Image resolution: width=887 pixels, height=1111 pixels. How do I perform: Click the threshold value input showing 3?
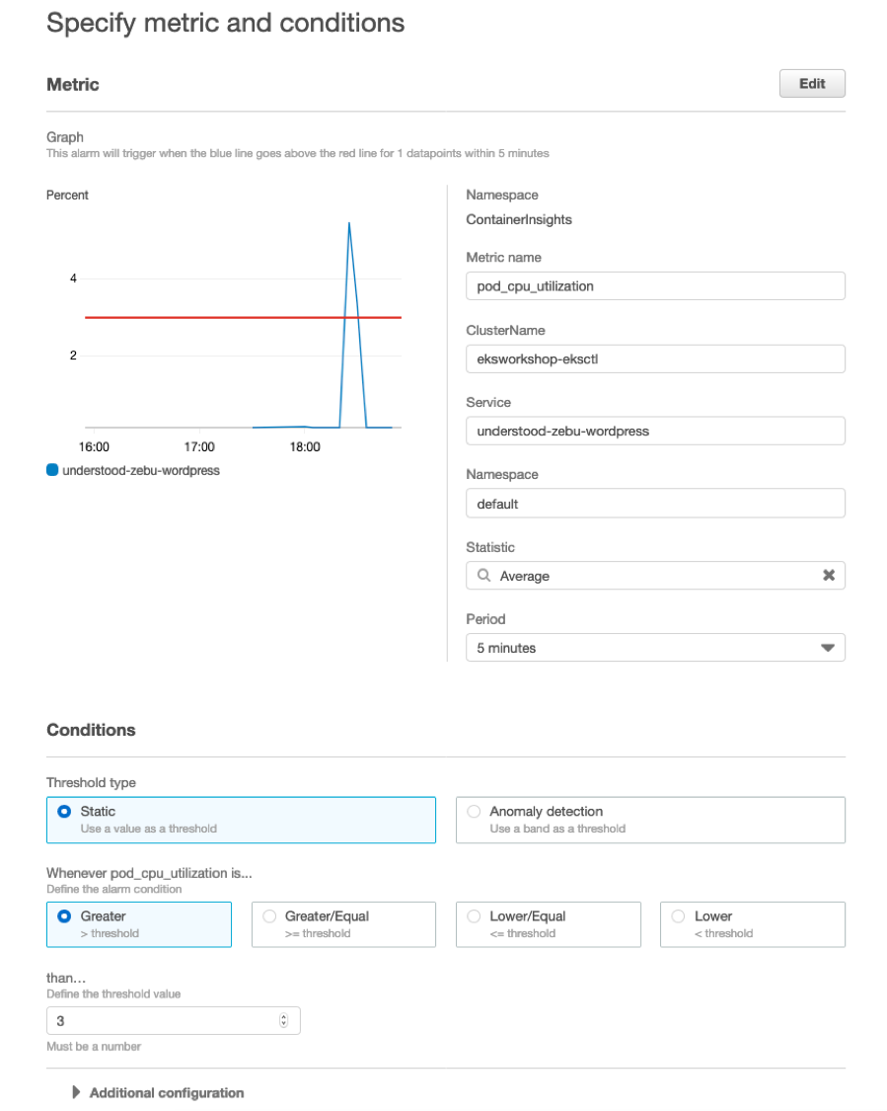coord(173,1020)
